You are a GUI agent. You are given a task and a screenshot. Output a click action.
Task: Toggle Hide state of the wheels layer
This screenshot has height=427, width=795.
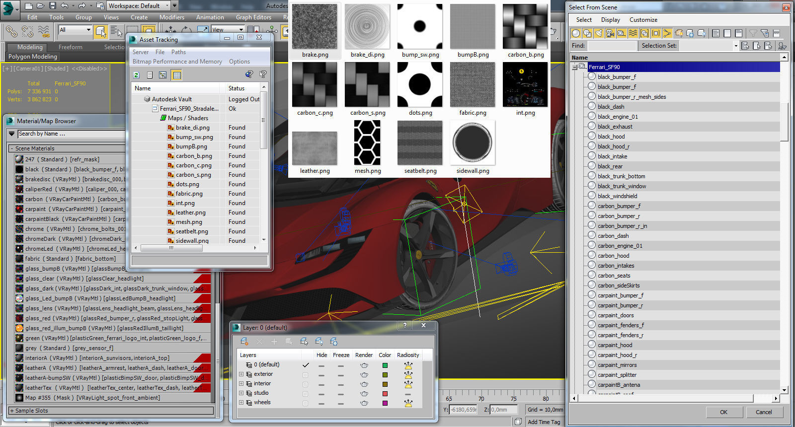click(x=321, y=403)
